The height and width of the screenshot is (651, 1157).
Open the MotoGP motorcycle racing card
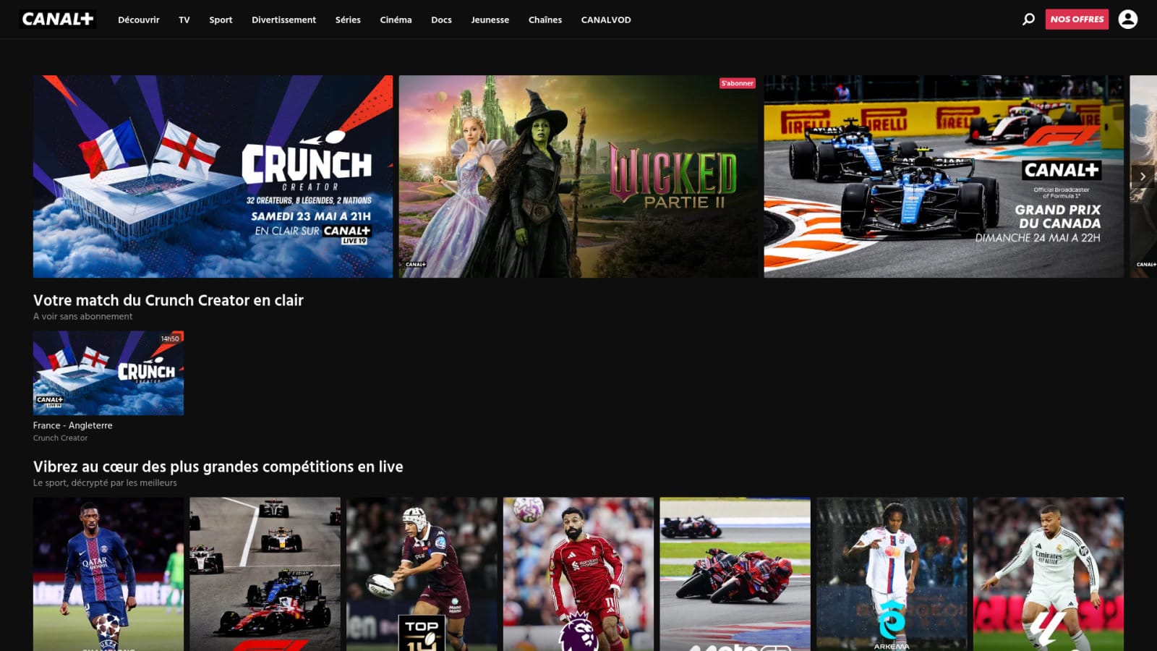tap(735, 574)
